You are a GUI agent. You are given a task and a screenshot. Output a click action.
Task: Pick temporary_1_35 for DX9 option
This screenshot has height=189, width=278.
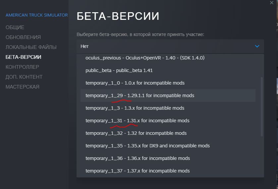(x=168, y=146)
